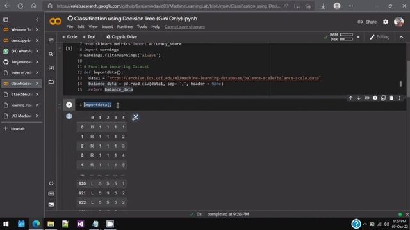Image resolution: width=410 pixels, height=230 pixels.
Task: Move the cell up
Action: click(350, 98)
